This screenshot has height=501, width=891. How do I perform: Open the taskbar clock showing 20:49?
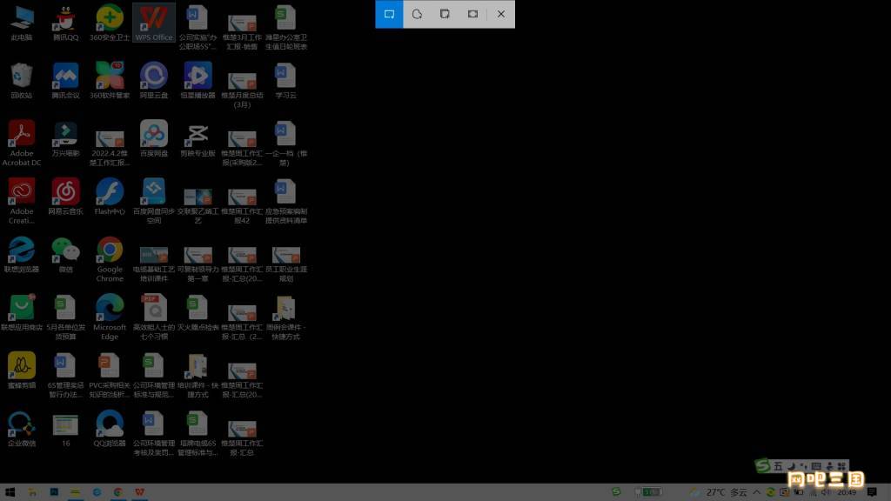click(x=846, y=492)
